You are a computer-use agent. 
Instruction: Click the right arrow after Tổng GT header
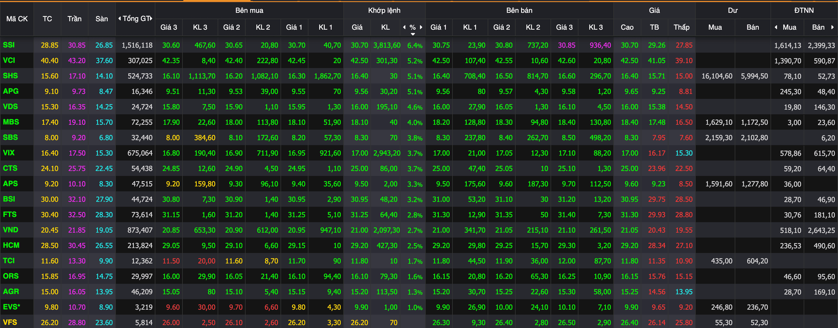point(151,19)
